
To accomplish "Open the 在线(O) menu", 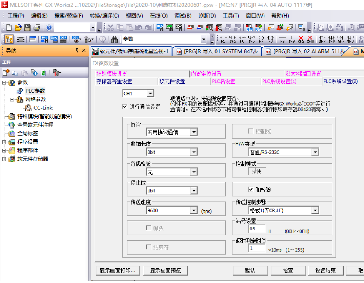I will click(x=159, y=16).
